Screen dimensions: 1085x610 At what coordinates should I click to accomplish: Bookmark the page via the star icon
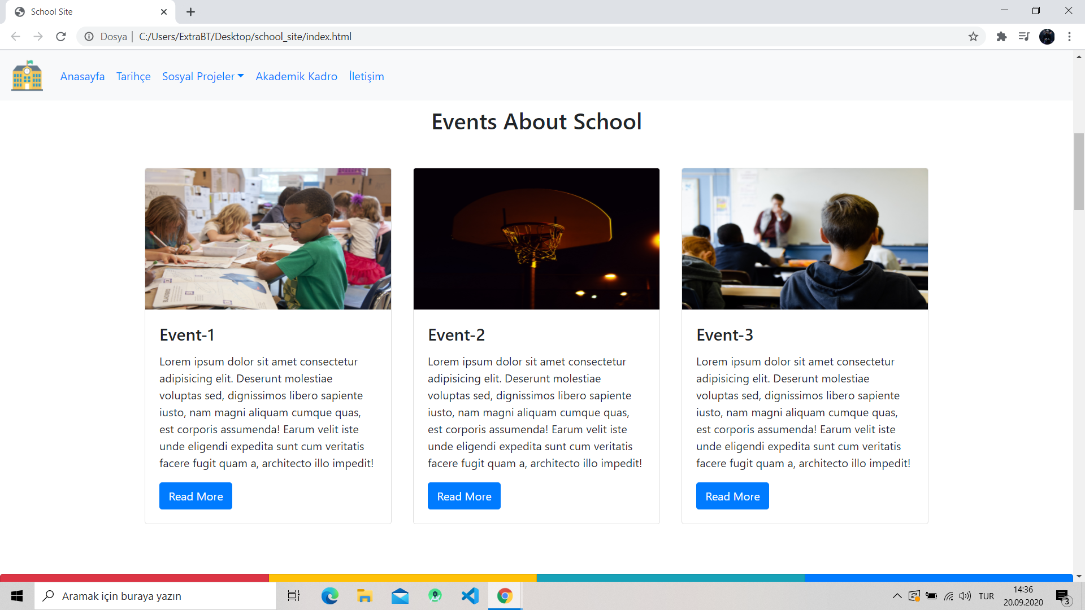point(974,36)
